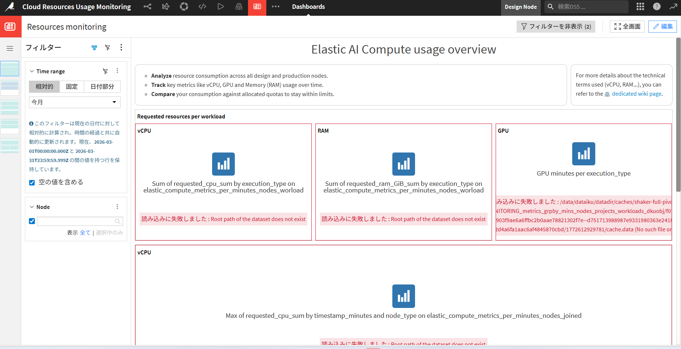Select the '固定' time range mode

coord(72,87)
